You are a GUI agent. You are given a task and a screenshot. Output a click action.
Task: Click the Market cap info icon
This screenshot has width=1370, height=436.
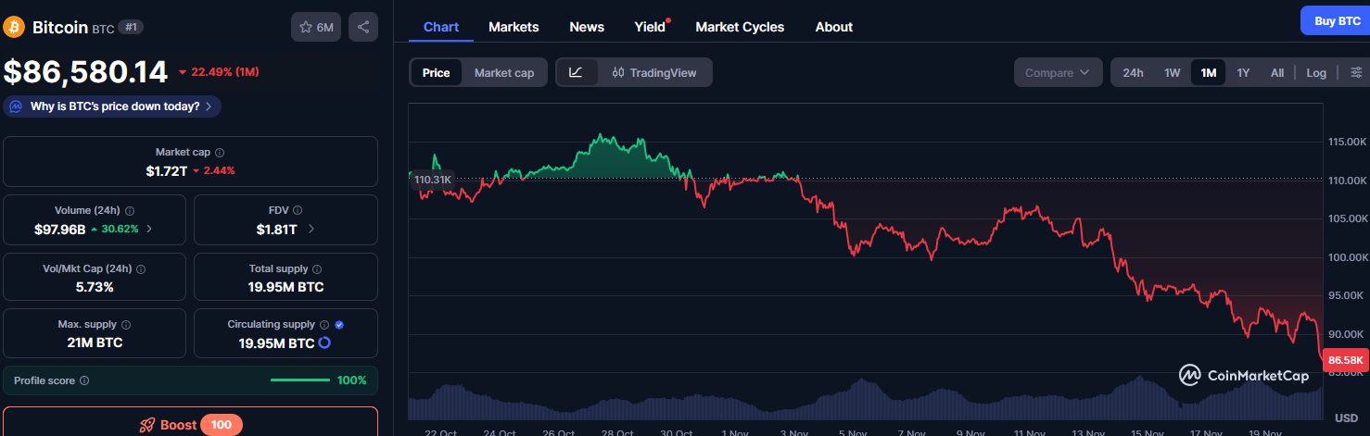[220, 153]
